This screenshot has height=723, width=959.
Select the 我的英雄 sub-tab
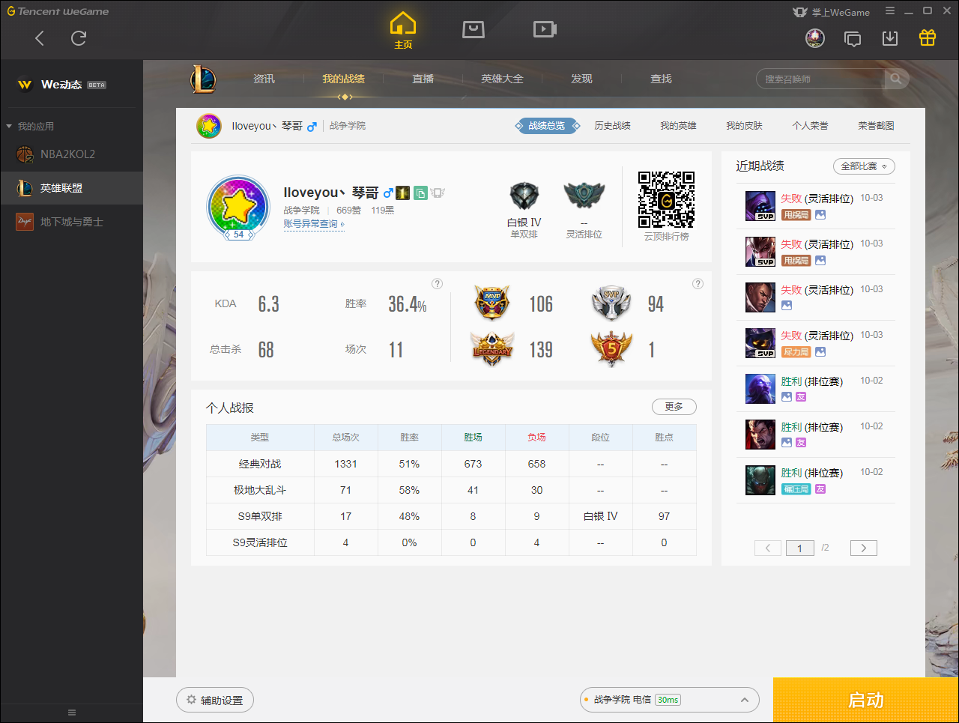(678, 126)
